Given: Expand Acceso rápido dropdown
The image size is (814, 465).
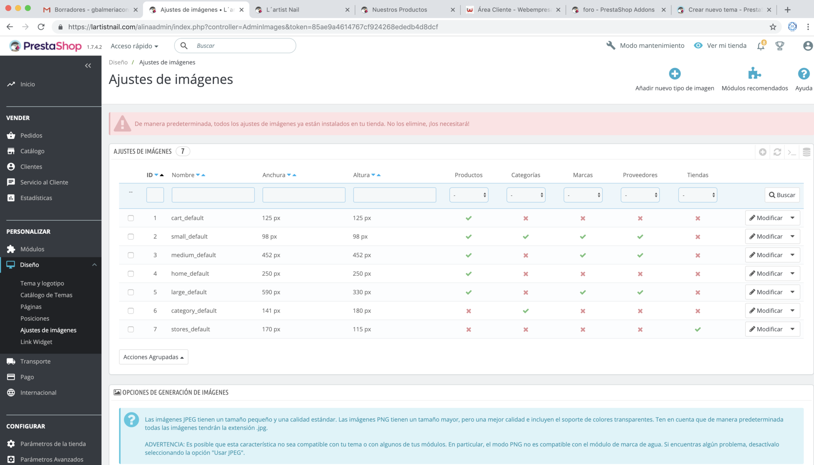Looking at the screenshot, I should click(134, 46).
